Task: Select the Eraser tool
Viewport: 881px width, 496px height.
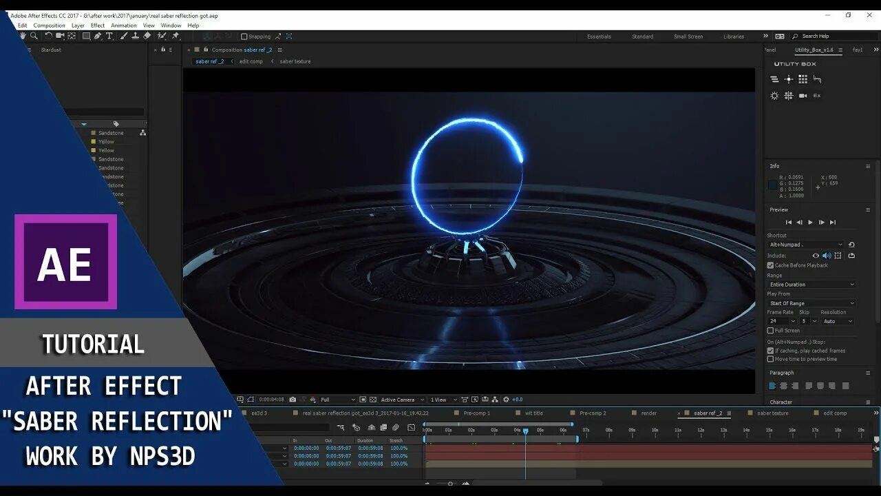Action: (x=147, y=36)
